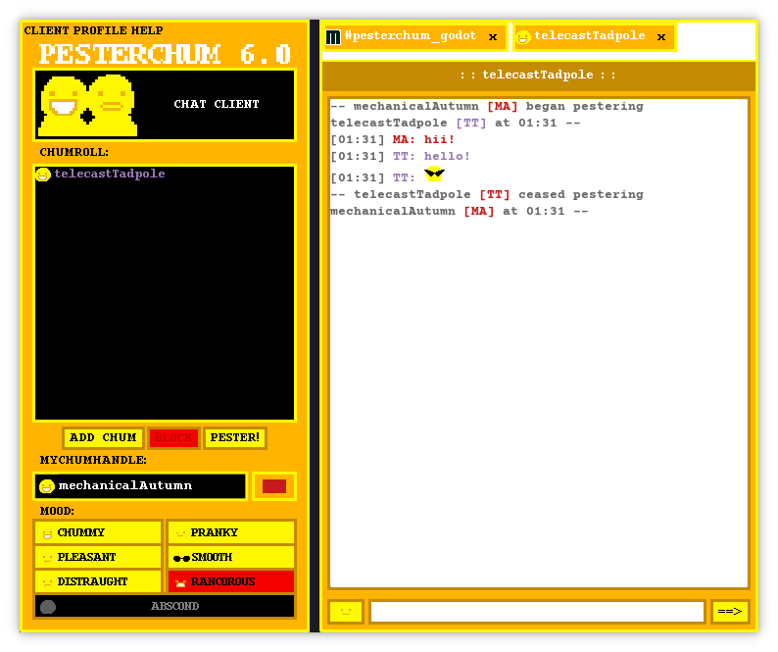Switch to the telecastTadpole chat tab
The height and width of the screenshot is (652, 778).
click(594, 36)
